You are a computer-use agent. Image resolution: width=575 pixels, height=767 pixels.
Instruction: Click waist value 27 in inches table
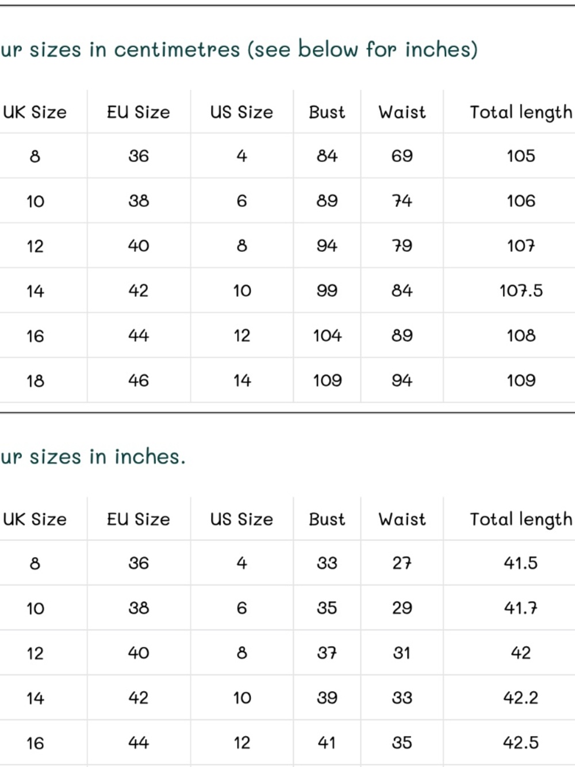click(402, 563)
